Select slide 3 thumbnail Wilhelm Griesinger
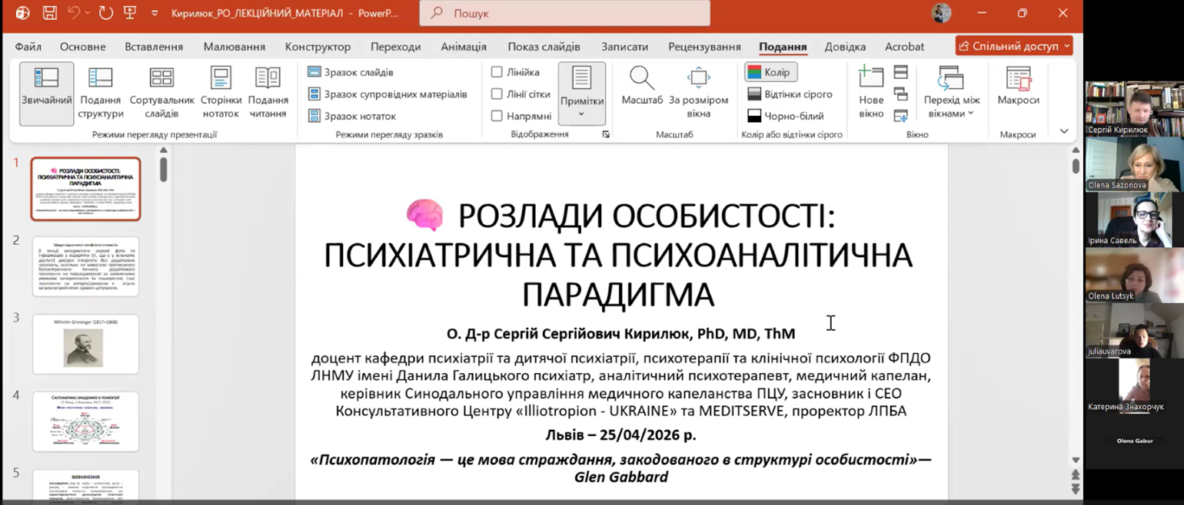This screenshot has width=1184, height=505. click(85, 345)
